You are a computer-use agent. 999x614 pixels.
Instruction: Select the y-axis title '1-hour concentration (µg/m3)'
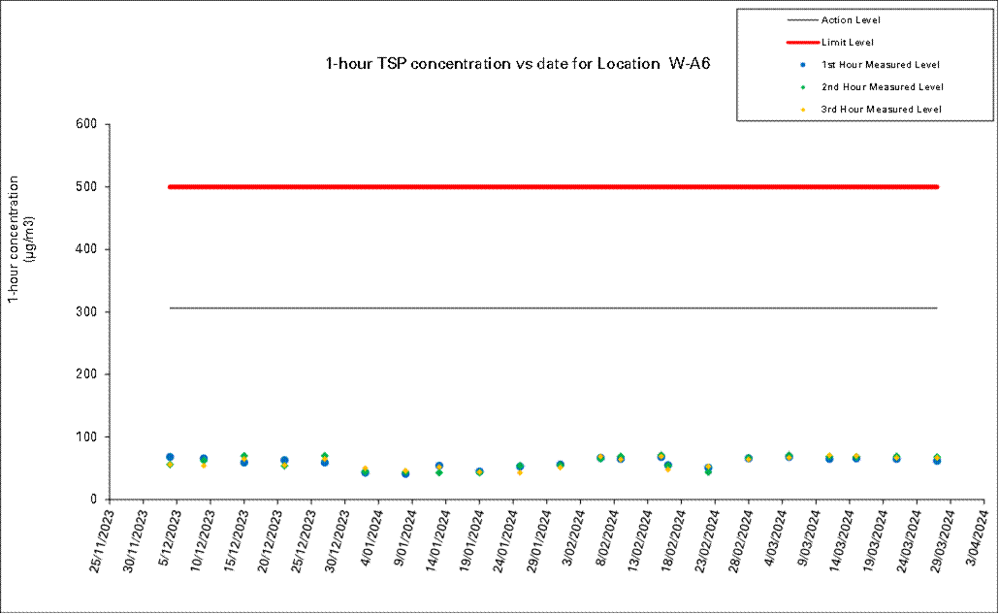pos(20,239)
